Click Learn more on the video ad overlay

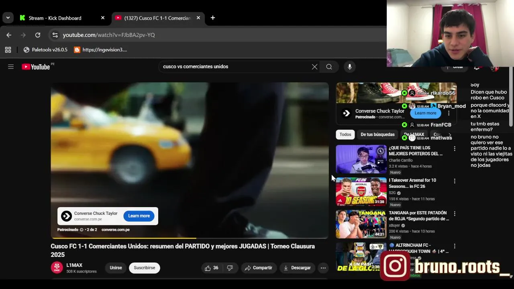click(x=139, y=216)
